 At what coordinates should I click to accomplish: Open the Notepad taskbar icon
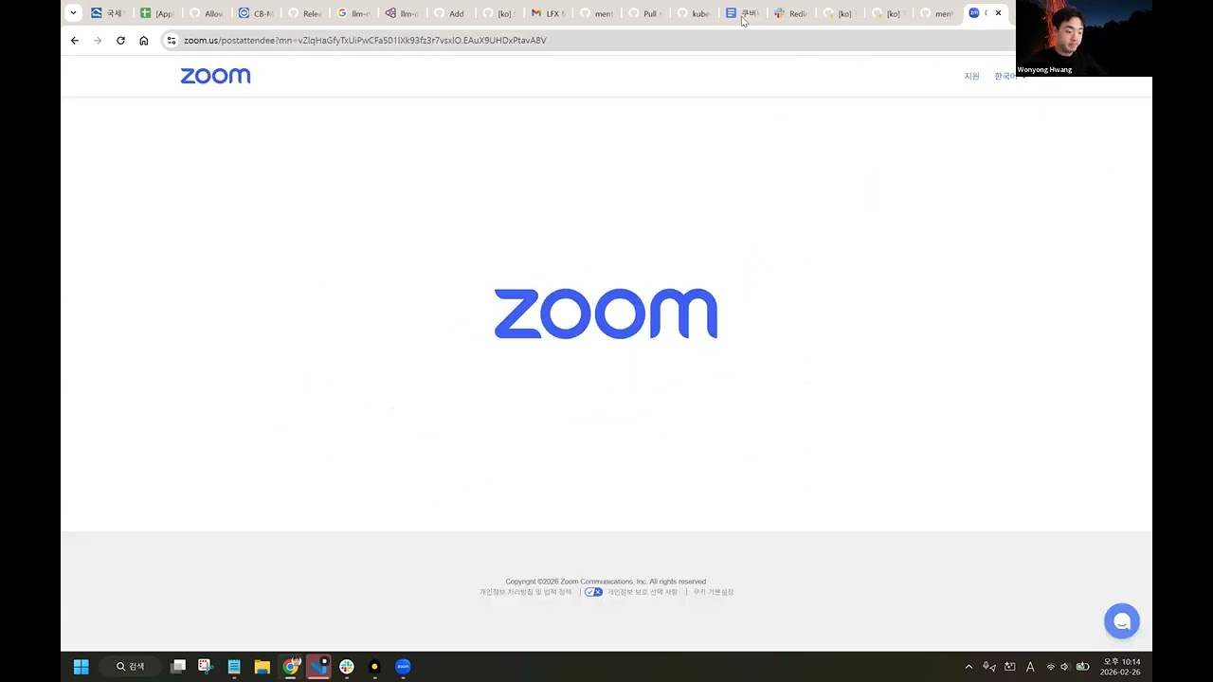coord(234,667)
